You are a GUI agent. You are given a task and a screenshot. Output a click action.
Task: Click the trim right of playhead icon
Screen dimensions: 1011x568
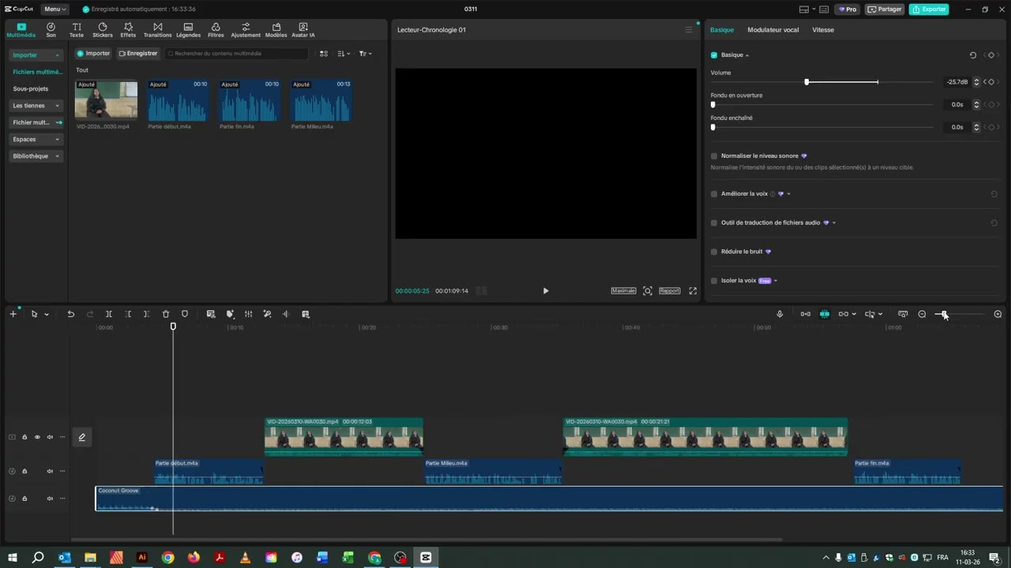point(147,314)
